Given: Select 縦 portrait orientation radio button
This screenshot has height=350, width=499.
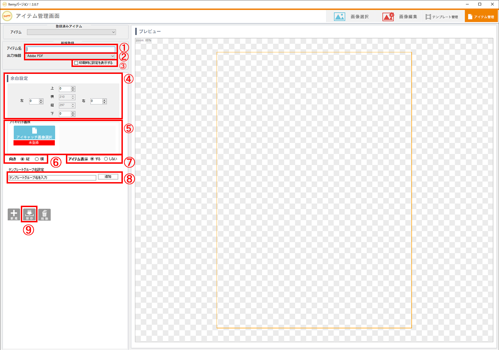Looking at the screenshot, I should [23, 159].
